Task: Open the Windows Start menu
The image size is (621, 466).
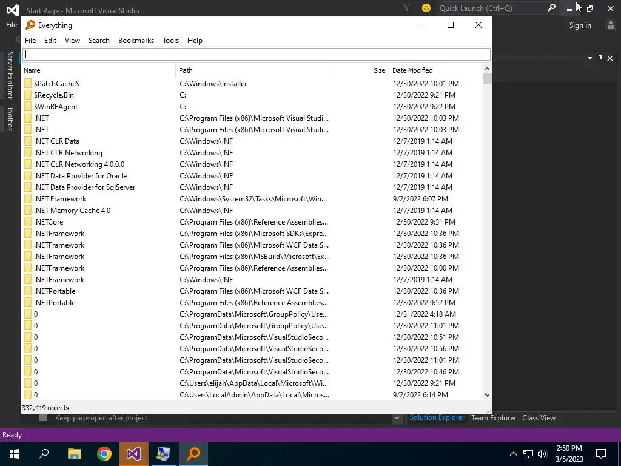Action: pyautogui.click(x=15, y=454)
